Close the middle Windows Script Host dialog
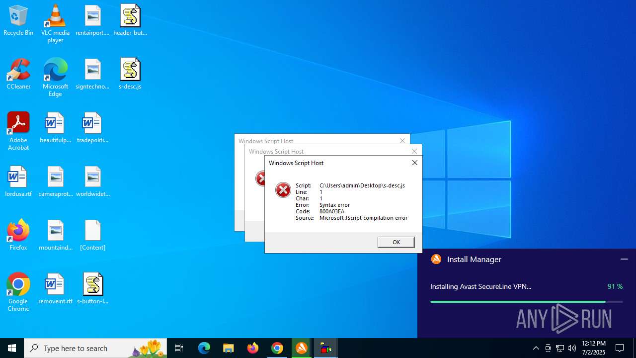This screenshot has width=636, height=358. [414, 151]
